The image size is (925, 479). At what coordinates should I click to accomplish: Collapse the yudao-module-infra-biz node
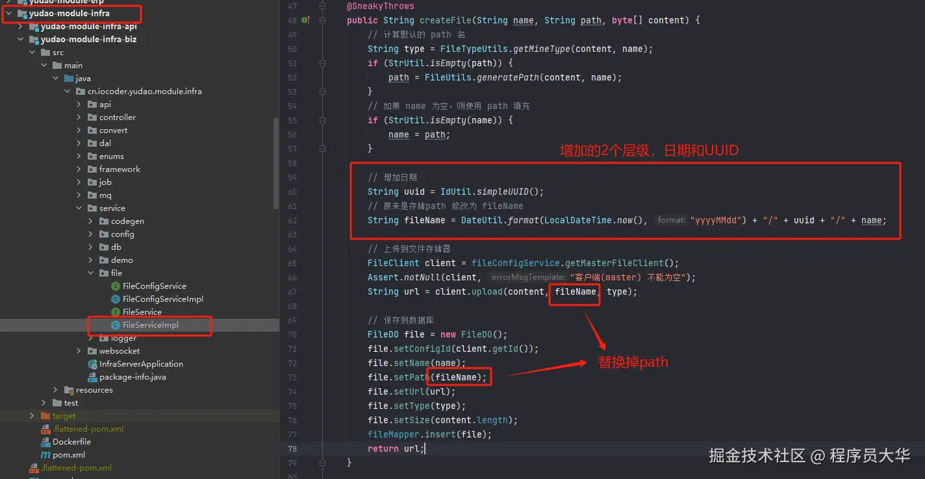point(20,40)
